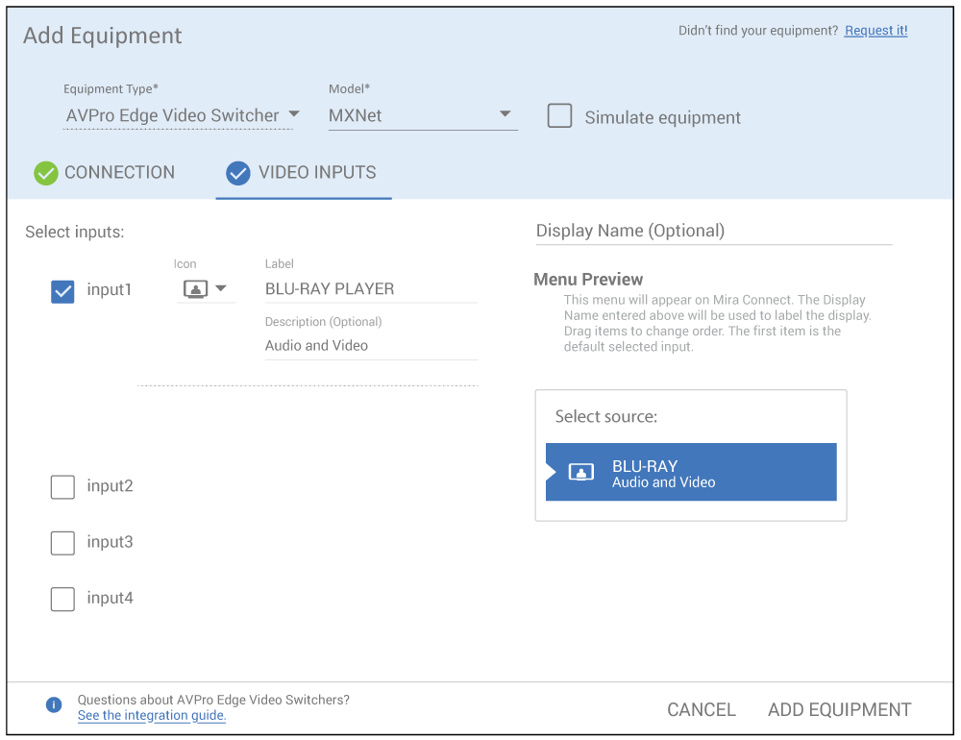Enable the input2 checkbox
The height and width of the screenshot is (740, 961).
[x=62, y=487]
